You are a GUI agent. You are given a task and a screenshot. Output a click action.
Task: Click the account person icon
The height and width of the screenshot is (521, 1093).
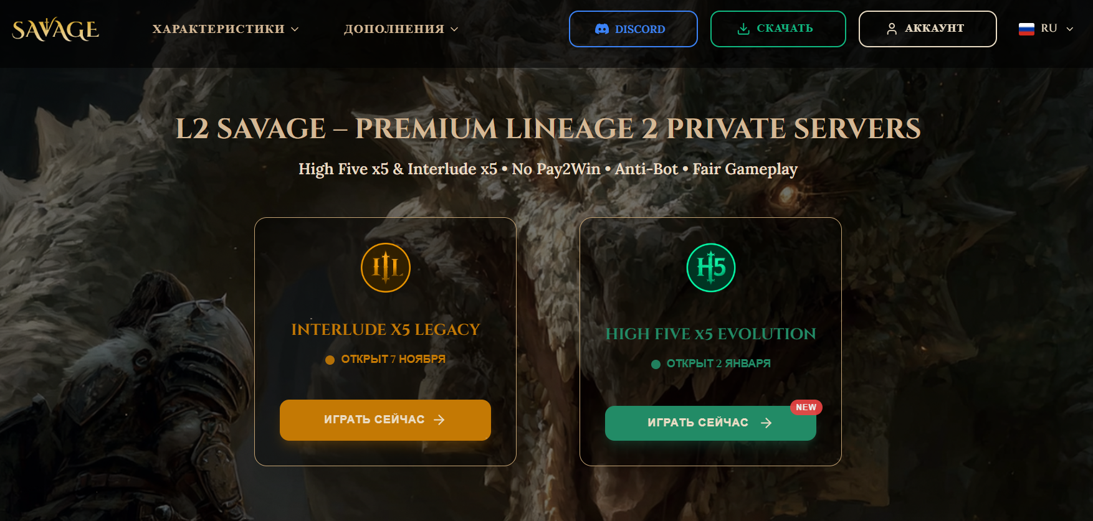tap(892, 29)
